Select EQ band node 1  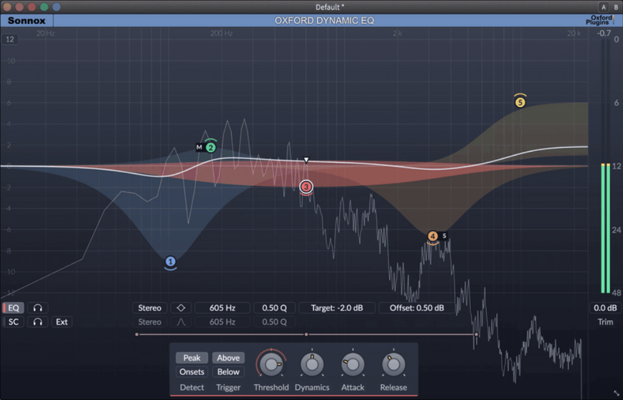point(170,261)
